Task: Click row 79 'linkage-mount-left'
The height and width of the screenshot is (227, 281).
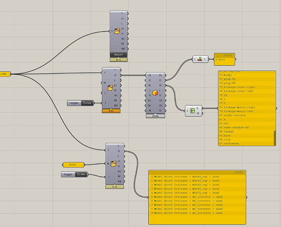Action: tap(246, 111)
